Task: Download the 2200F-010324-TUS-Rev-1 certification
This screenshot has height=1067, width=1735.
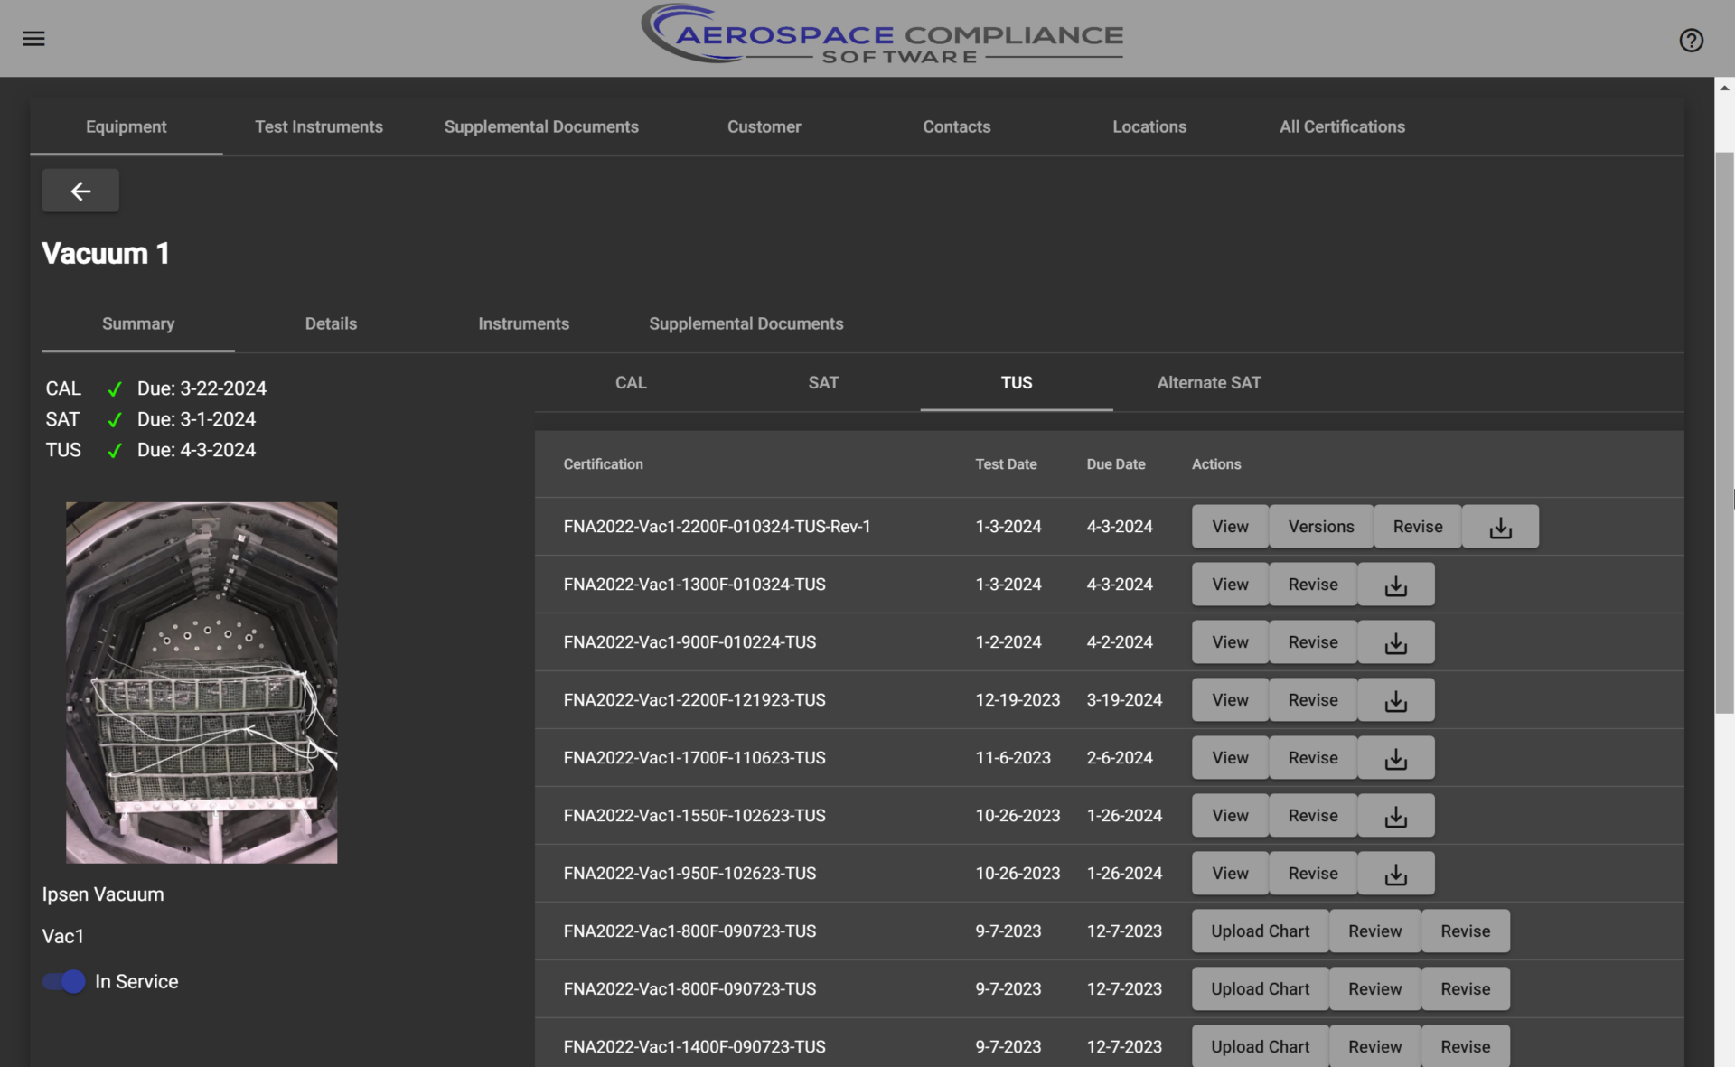Action: [1500, 527]
